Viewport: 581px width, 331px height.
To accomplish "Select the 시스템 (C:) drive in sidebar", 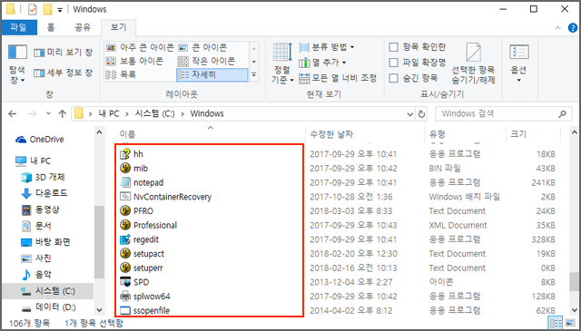I will [48, 291].
